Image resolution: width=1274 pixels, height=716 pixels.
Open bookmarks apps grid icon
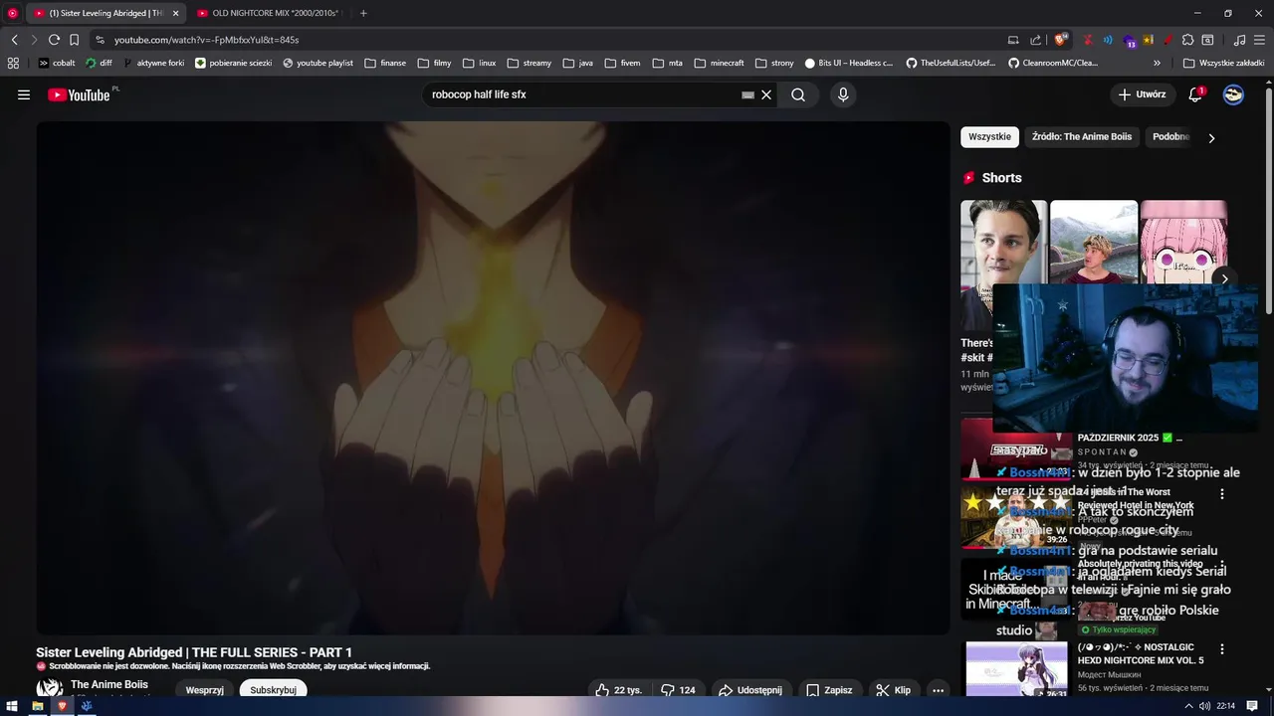click(x=13, y=63)
